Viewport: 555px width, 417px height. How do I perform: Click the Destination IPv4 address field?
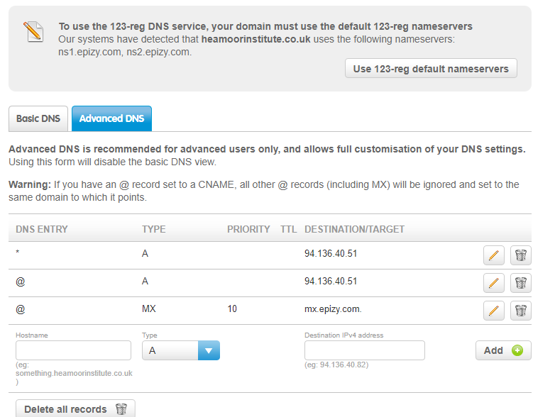(x=364, y=350)
